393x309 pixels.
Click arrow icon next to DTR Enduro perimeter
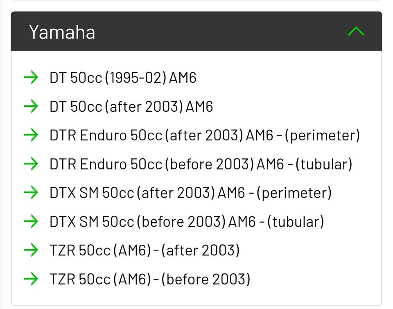tap(31, 135)
